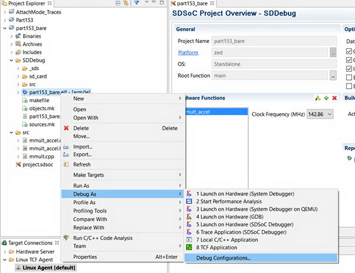Toggle first checked checkbox under Options

click(349, 51)
